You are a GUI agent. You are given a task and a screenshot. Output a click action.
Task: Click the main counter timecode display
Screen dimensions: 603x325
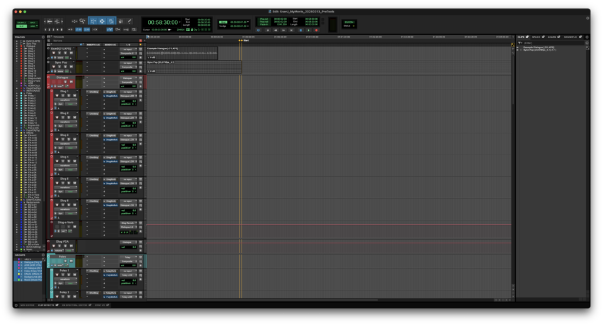tap(163, 22)
